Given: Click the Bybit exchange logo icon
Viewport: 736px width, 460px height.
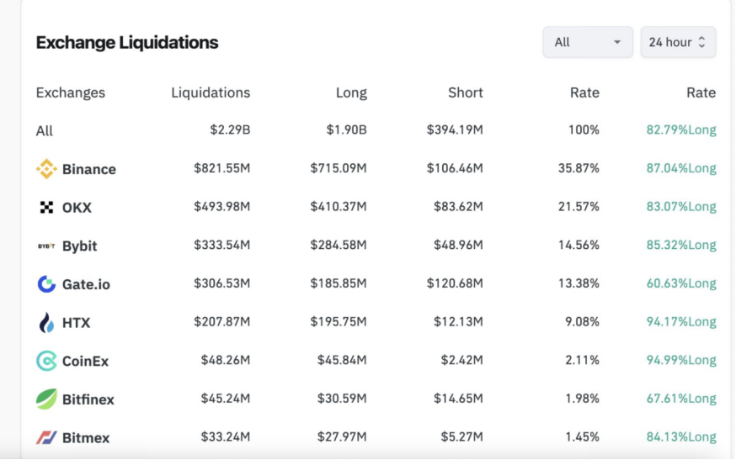Looking at the screenshot, I should [x=46, y=246].
